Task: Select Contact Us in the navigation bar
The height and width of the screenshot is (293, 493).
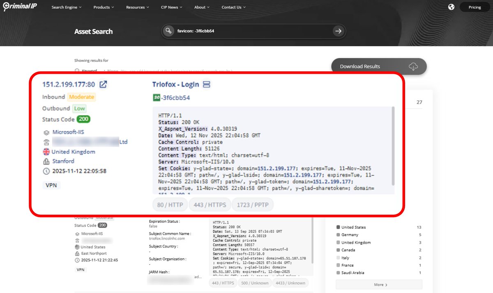Action: (x=231, y=7)
